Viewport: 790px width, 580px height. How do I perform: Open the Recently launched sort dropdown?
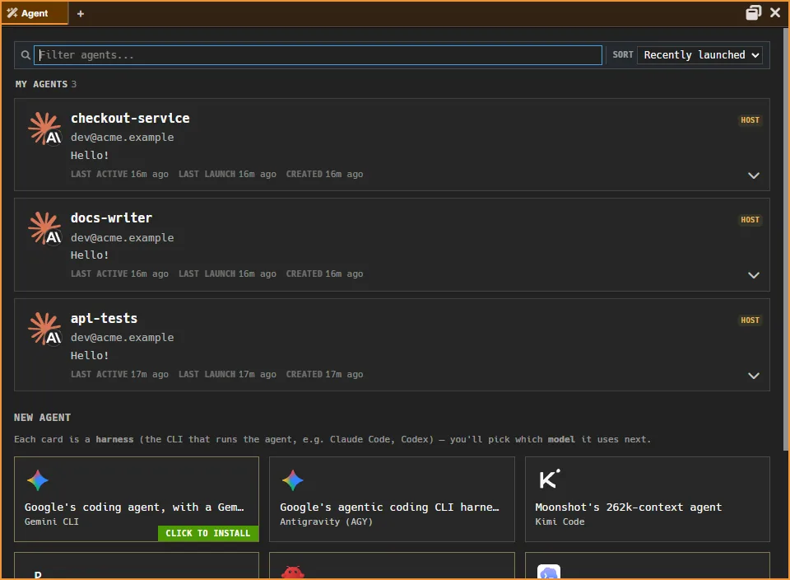(x=699, y=55)
